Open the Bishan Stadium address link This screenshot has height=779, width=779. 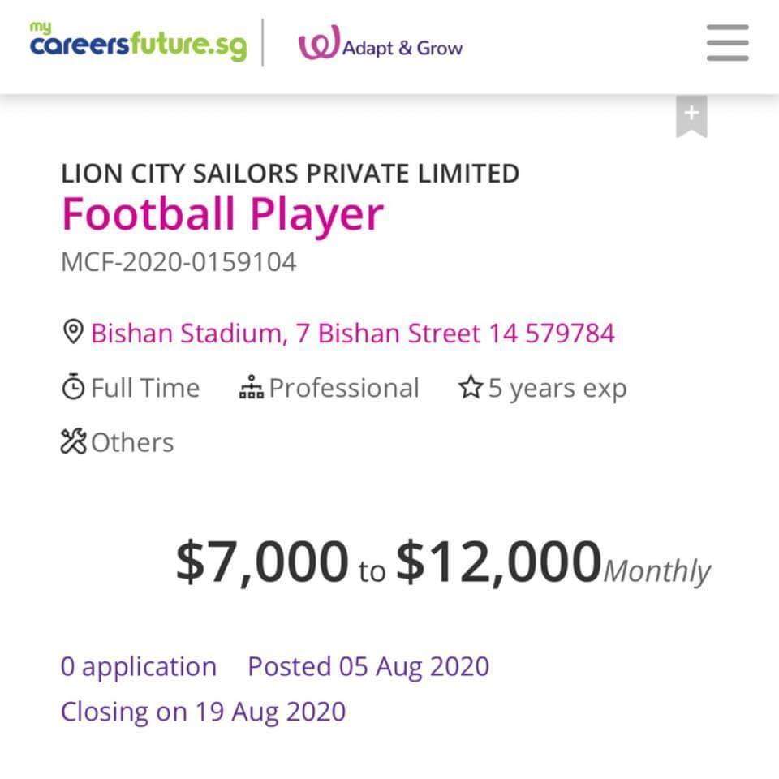click(x=352, y=333)
